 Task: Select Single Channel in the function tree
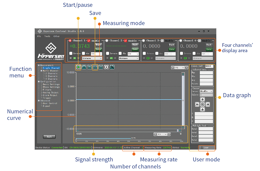click(x=51, y=68)
